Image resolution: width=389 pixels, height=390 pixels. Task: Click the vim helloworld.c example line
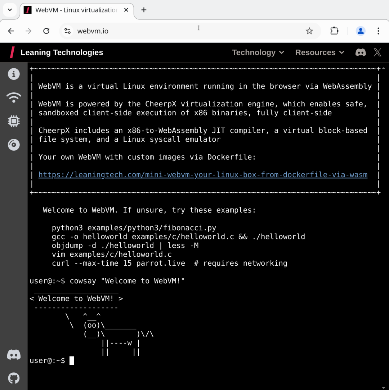click(x=112, y=254)
